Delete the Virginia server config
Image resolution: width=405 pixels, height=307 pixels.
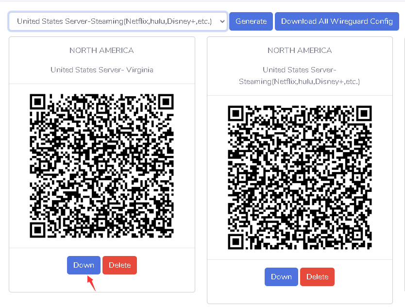click(119, 265)
